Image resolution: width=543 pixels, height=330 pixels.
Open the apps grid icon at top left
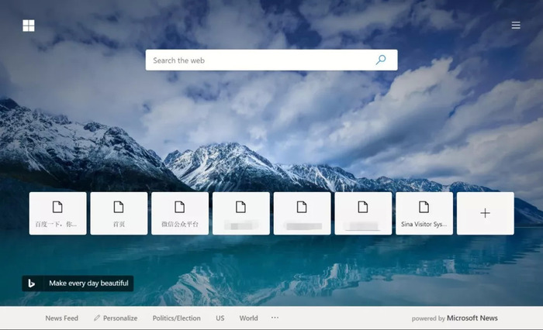[29, 26]
